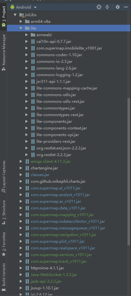This screenshot has width=131, height=296.
Task: Expand the armeabi folder arrow
Action: coord(27,35)
